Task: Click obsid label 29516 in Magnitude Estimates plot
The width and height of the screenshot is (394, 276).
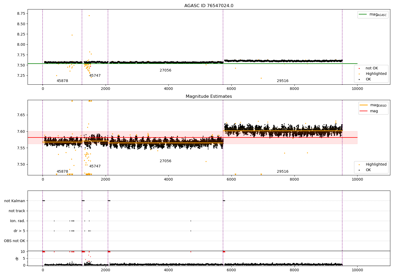Action: [283, 172]
